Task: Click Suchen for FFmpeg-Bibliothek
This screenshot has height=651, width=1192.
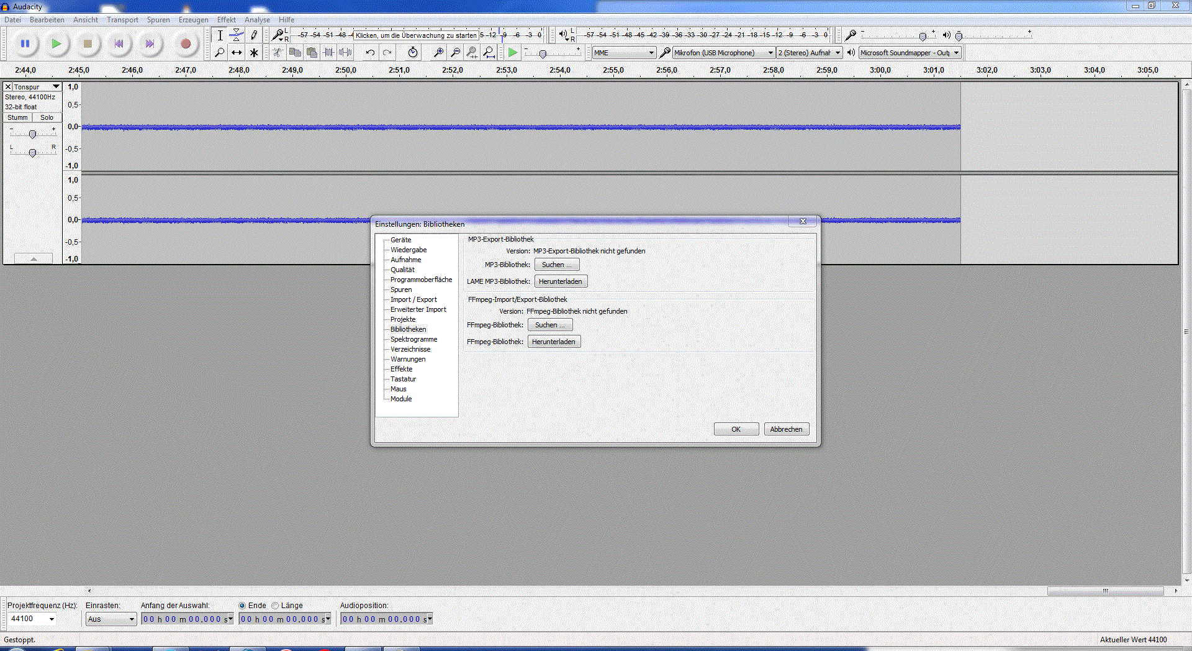Action: [550, 325]
